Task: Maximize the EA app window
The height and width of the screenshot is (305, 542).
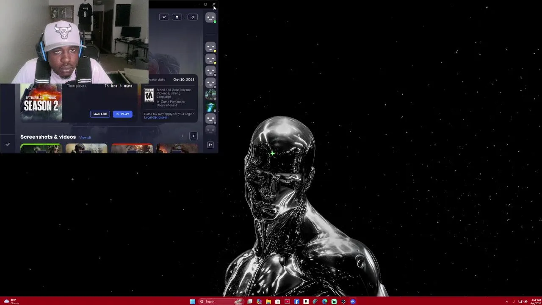Action: point(205,4)
